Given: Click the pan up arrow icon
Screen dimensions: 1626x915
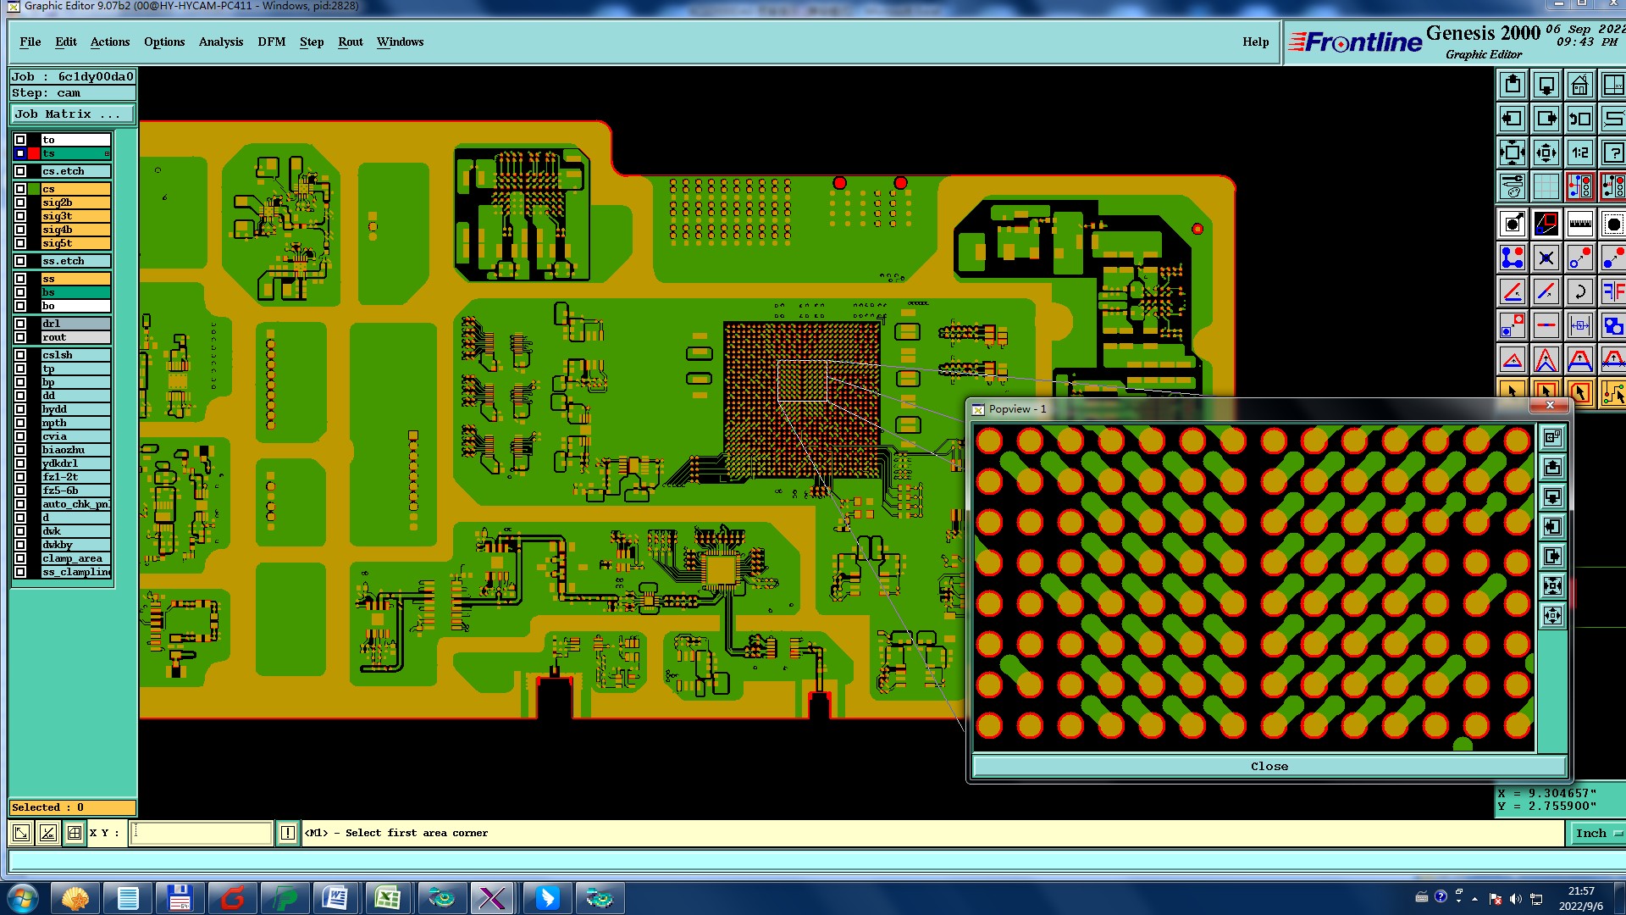Looking at the screenshot, I should click(x=1513, y=86).
